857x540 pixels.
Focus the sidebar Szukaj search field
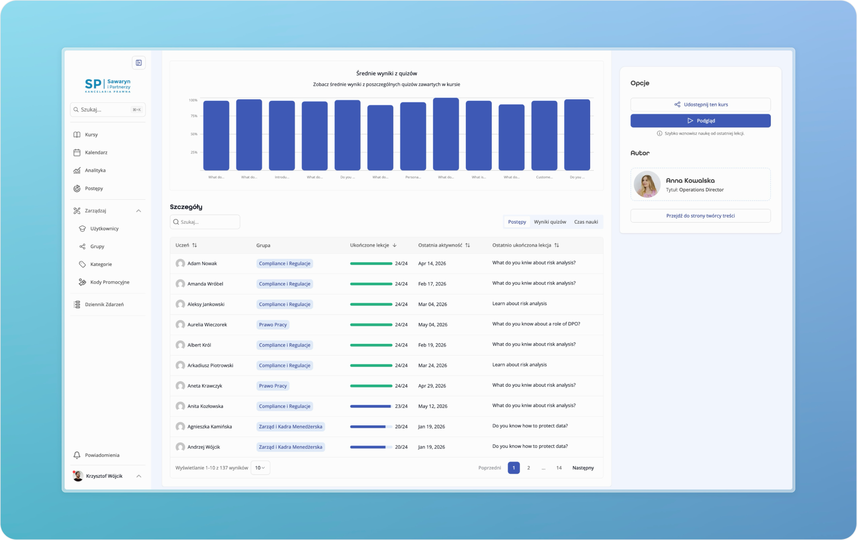[x=108, y=110]
